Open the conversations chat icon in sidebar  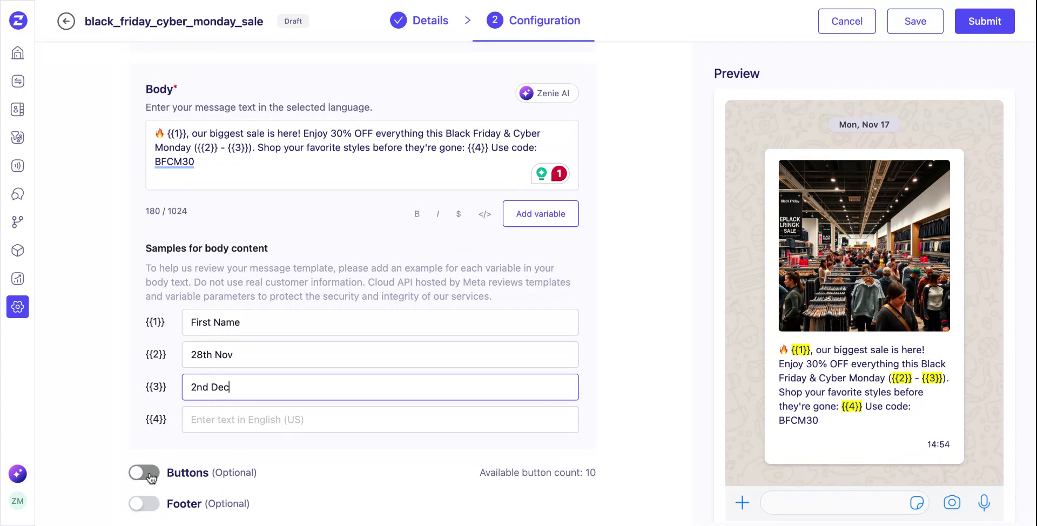click(x=17, y=194)
